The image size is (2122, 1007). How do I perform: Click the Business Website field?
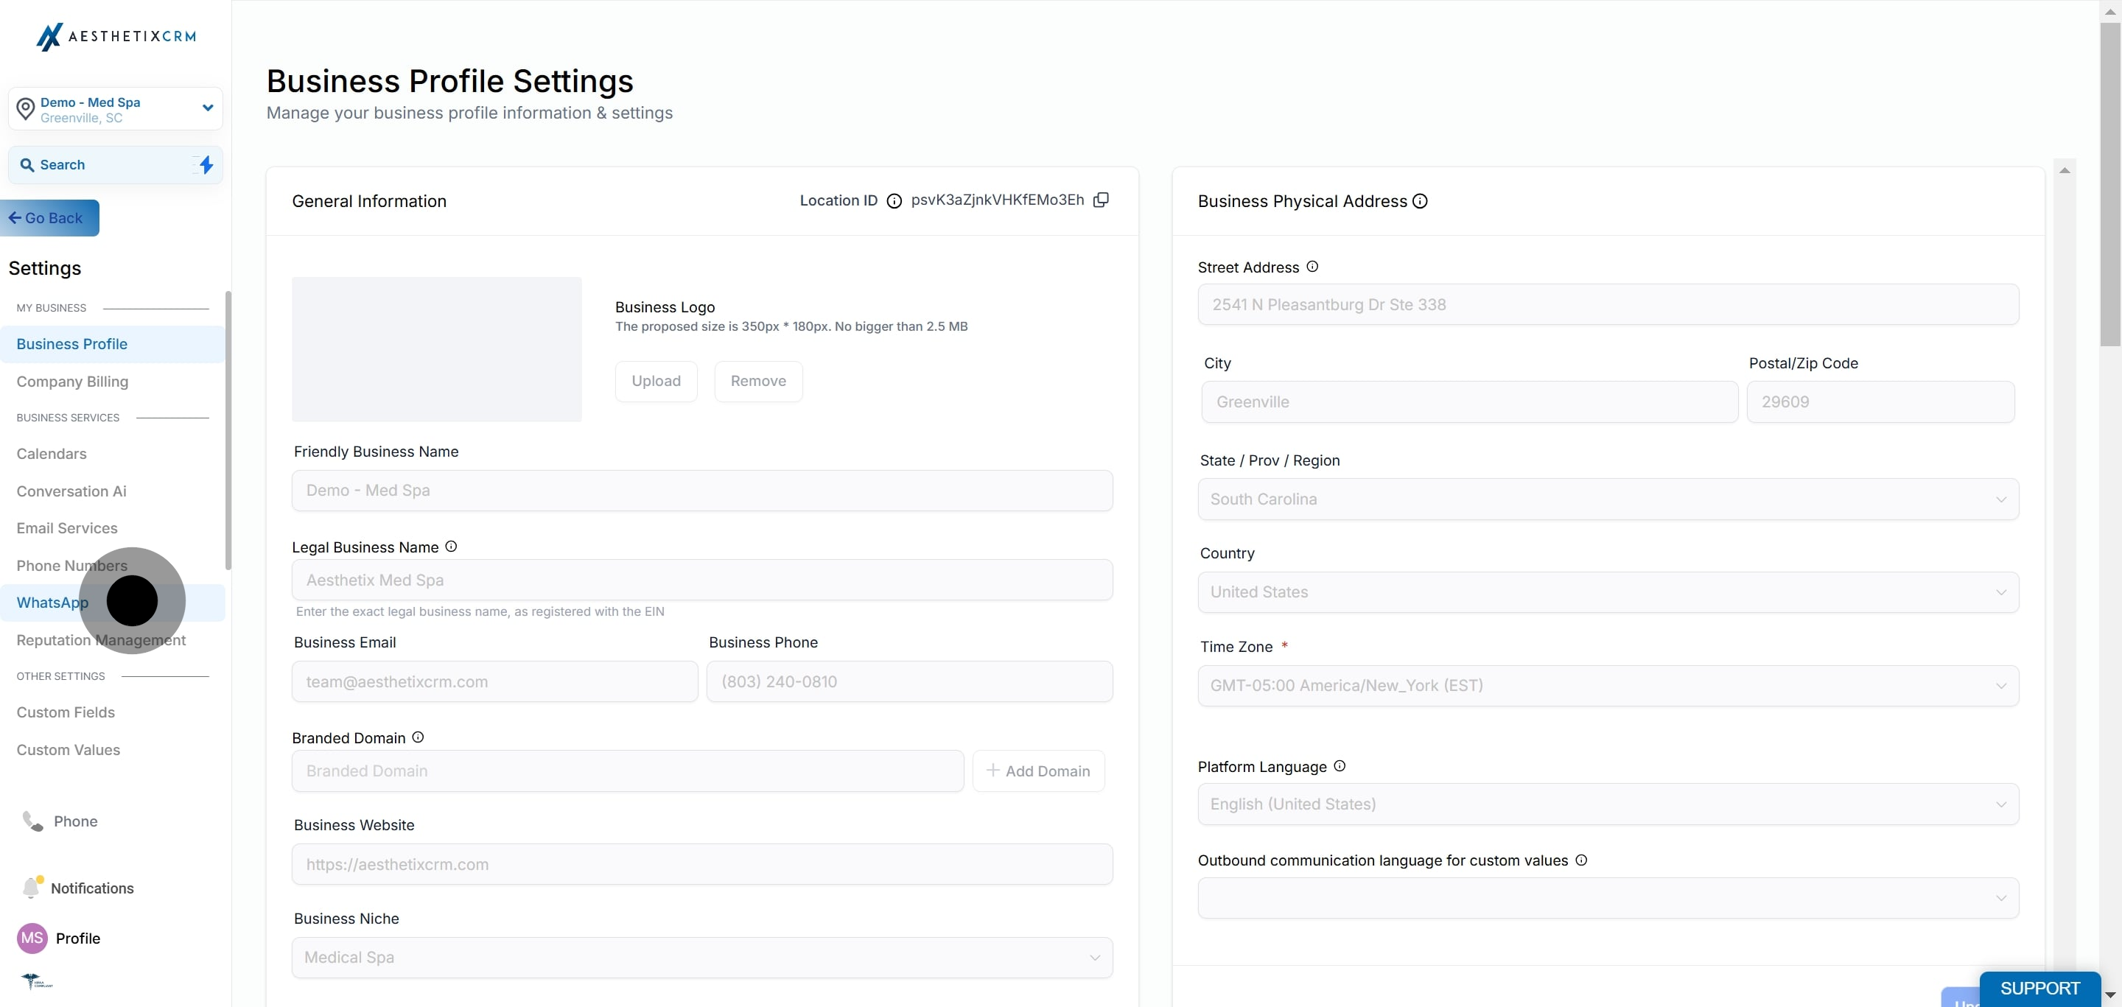702,865
